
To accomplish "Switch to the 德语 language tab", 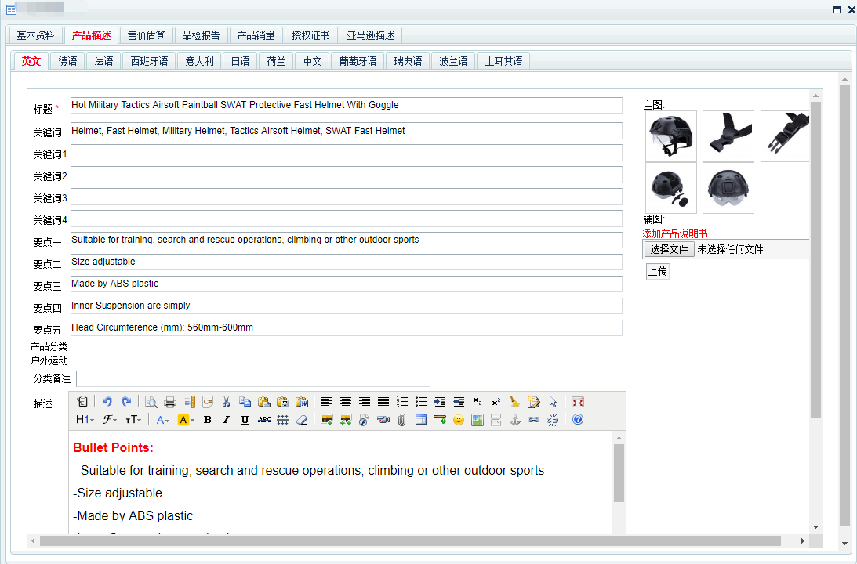I will pyautogui.click(x=67, y=61).
